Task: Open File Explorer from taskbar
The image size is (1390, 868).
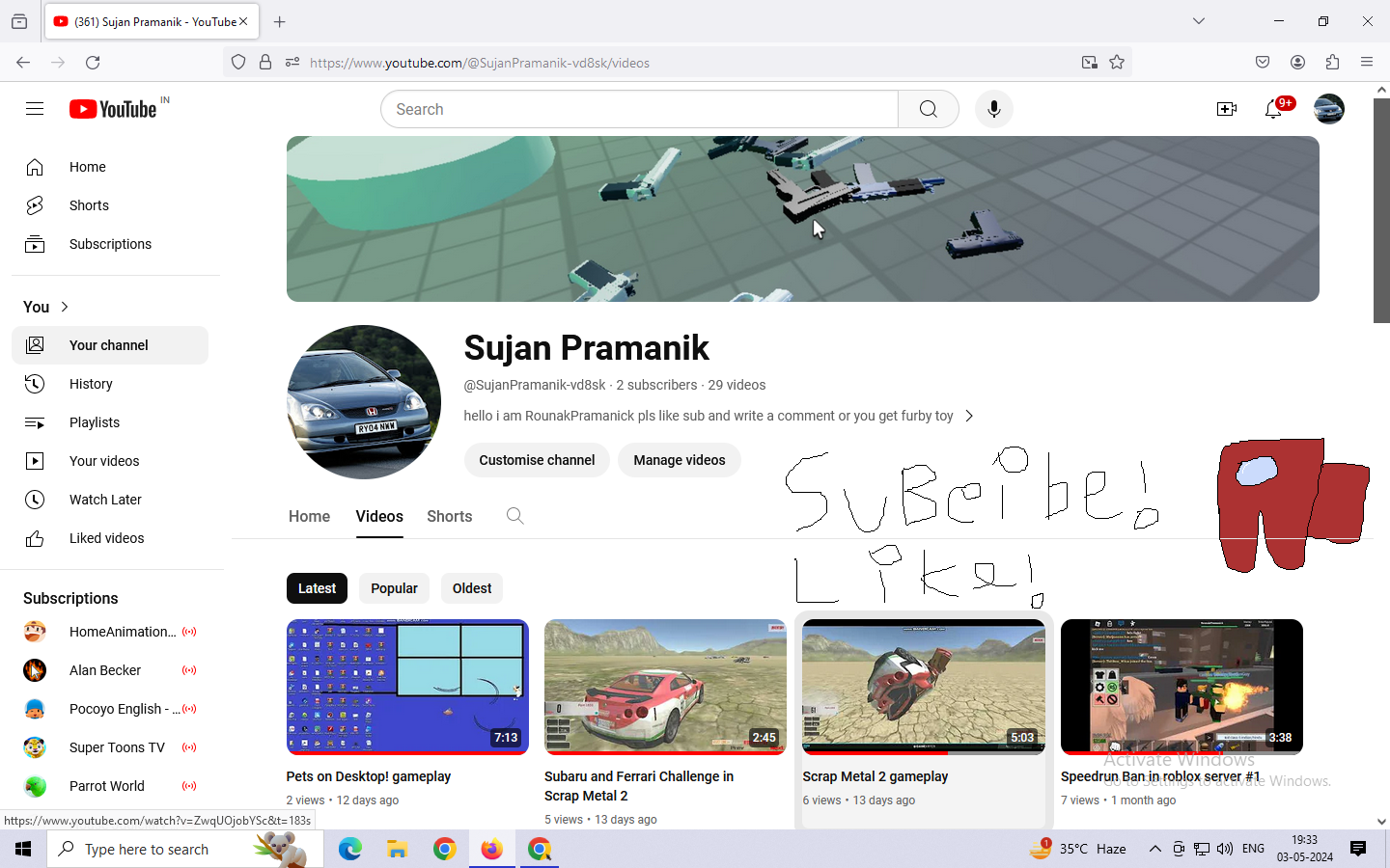Action: coord(397,849)
